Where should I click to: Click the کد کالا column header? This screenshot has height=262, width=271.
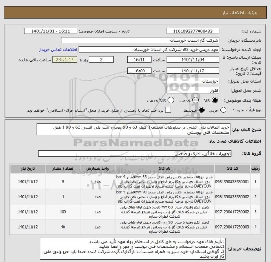[232, 169]
